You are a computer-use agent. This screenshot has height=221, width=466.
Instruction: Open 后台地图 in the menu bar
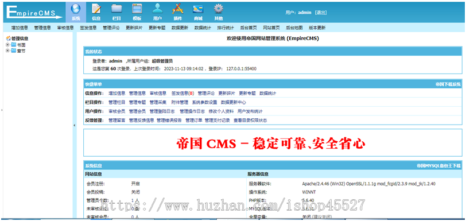coord(294,28)
